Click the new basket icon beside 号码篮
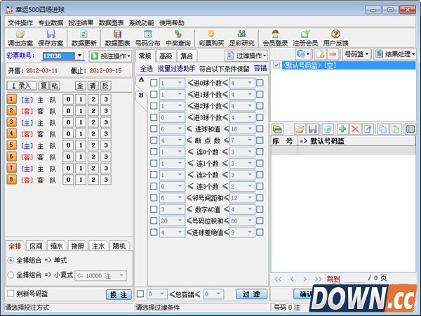Viewport: 421px width, 316px height. pos(320,54)
